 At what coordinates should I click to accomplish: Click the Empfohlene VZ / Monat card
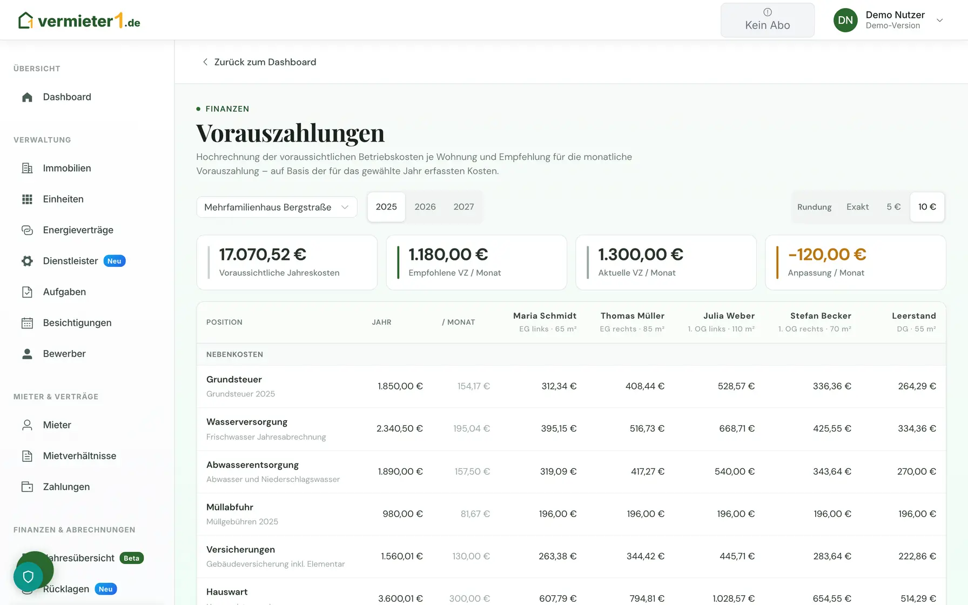[x=476, y=263]
